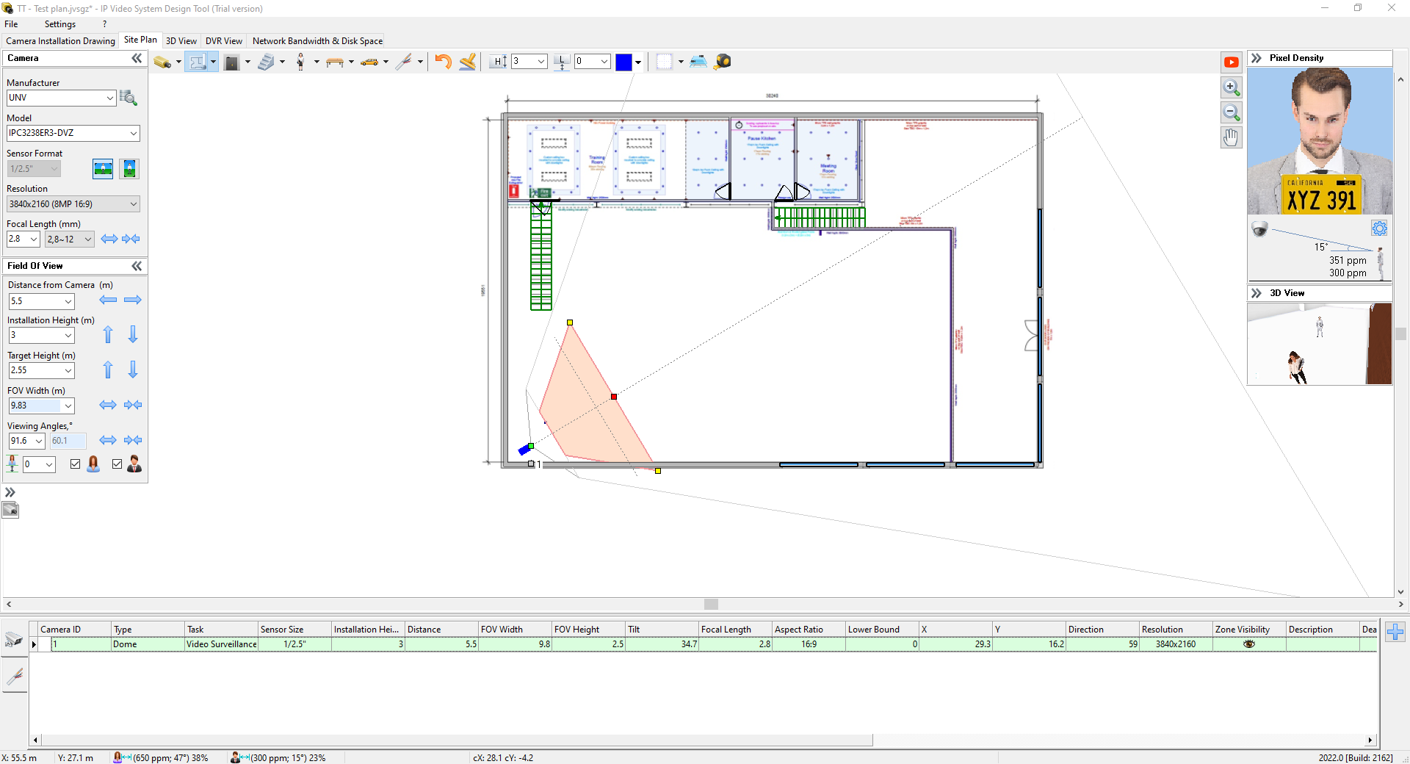Collapse the Field Of View panel
1410x764 pixels.
click(137, 266)
